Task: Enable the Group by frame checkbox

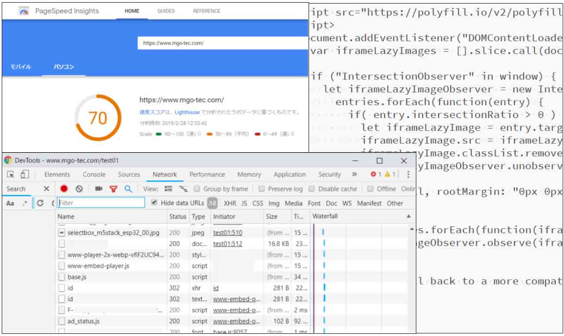Action: 197,189
